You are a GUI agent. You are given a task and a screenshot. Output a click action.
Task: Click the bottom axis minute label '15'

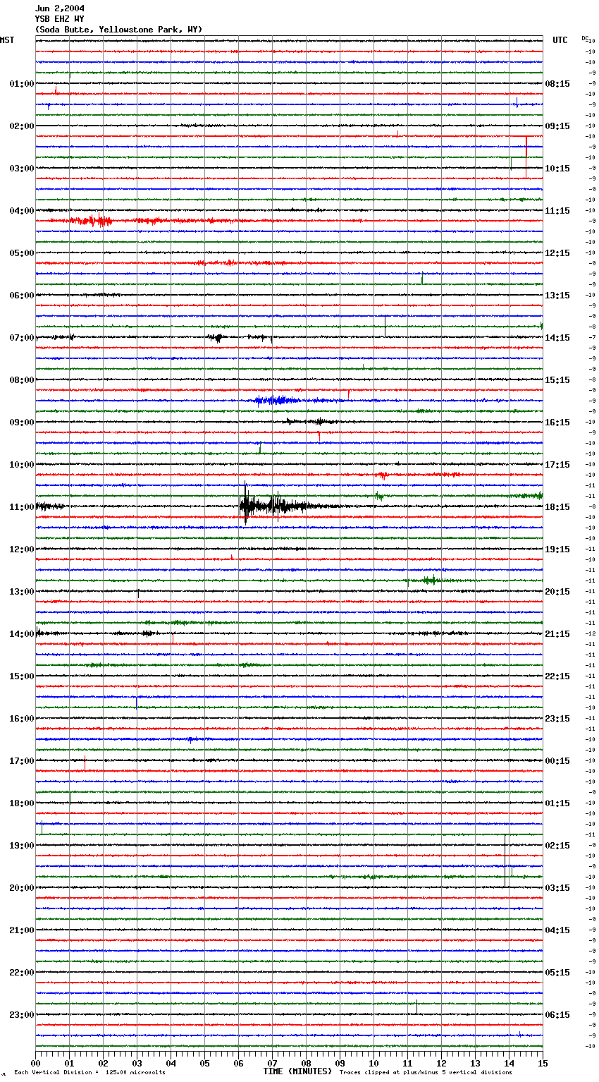click(x=543, y=1064)
